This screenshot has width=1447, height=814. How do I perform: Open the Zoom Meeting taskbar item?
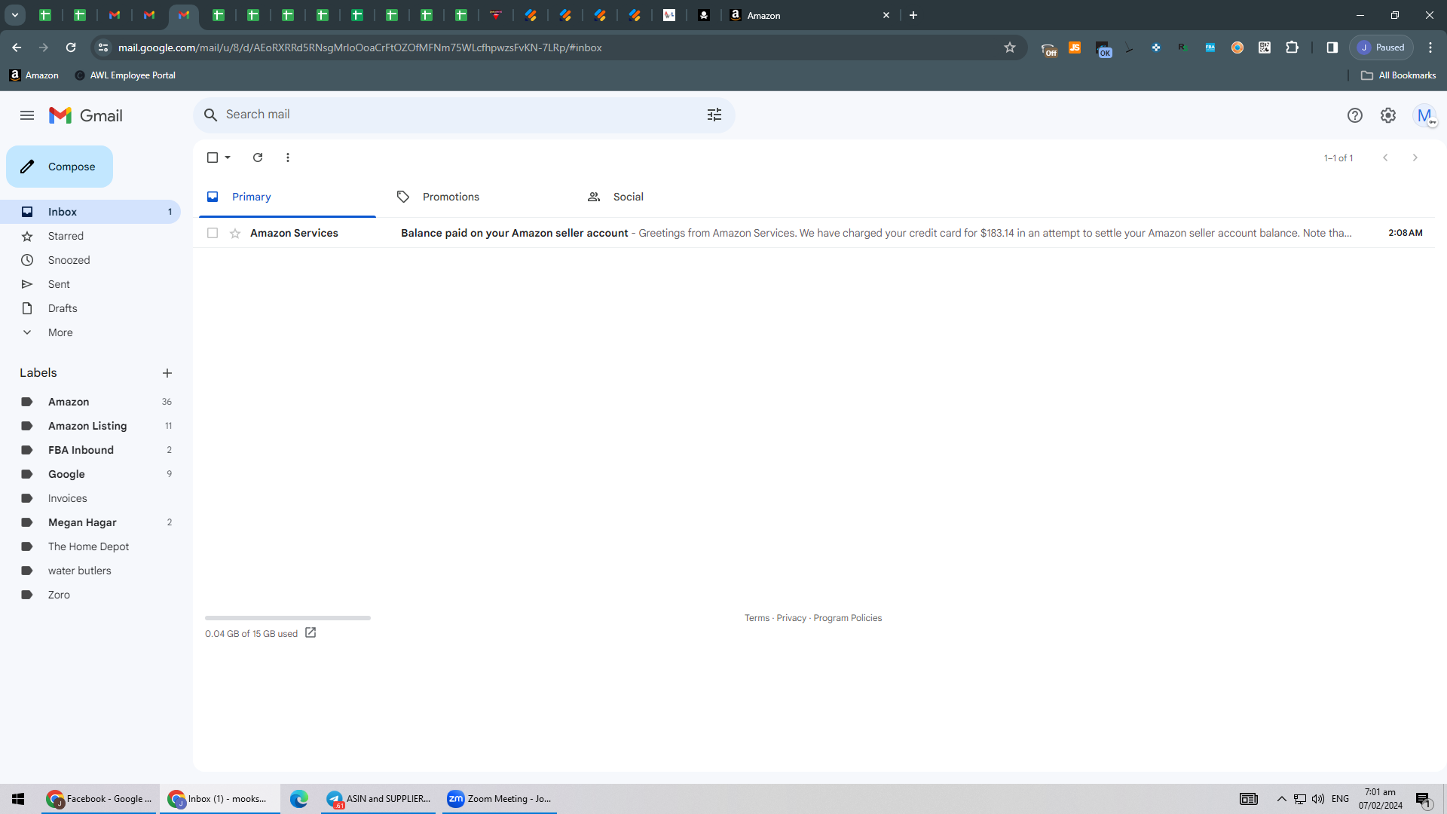coord(500,799)
